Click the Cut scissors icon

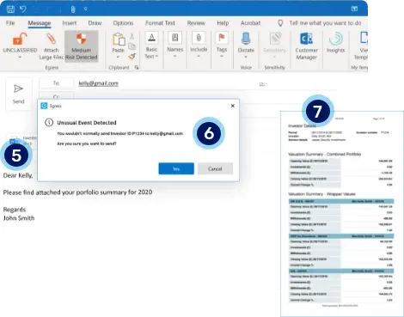point(132,36)
